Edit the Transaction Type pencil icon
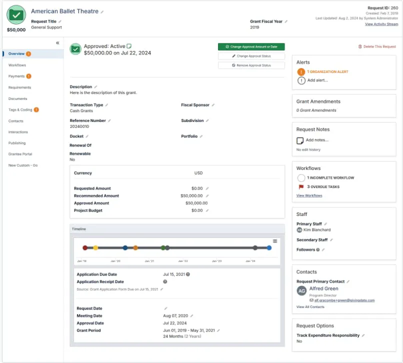Screen dimensions: 403x363 [106, 105]
